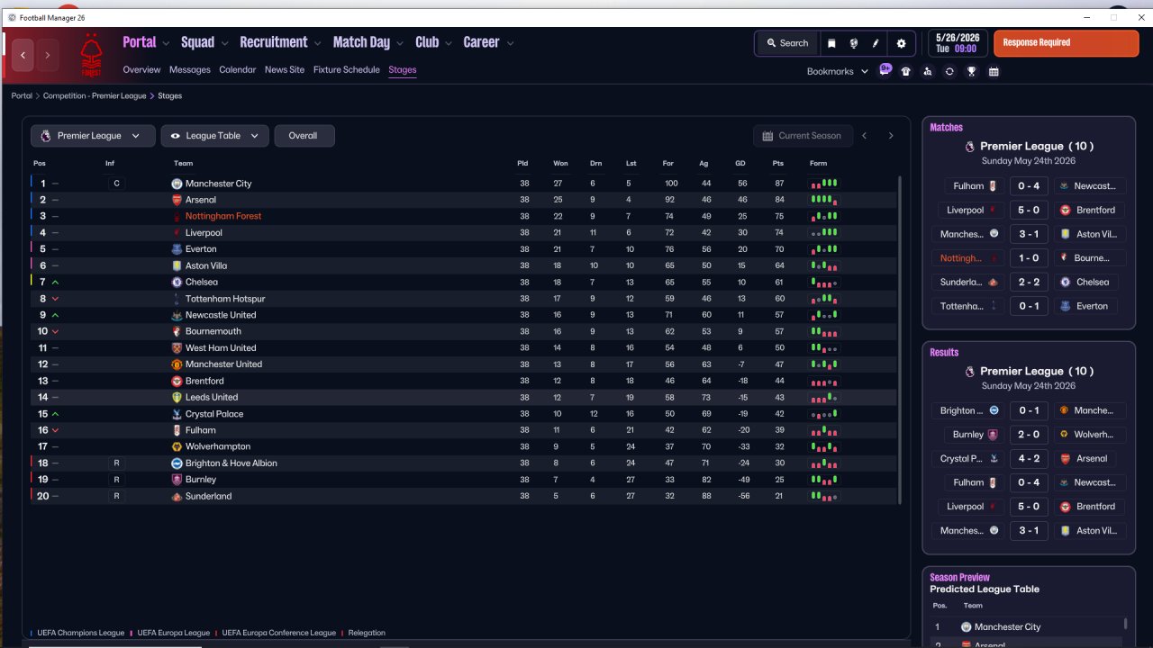Viewport: 1153px width, 648px height.
Task: Open the Overview tab
Action: 141,70
